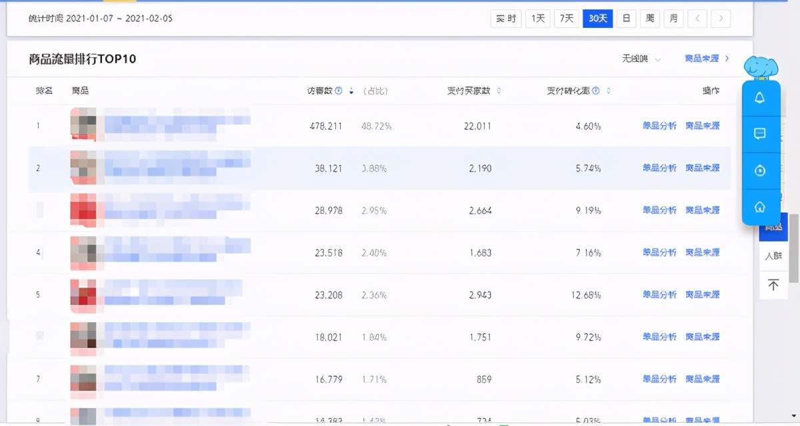Open the info tooltip icon beside 访客数
Viewport: 800px width, 426px height.
(339, 91)
